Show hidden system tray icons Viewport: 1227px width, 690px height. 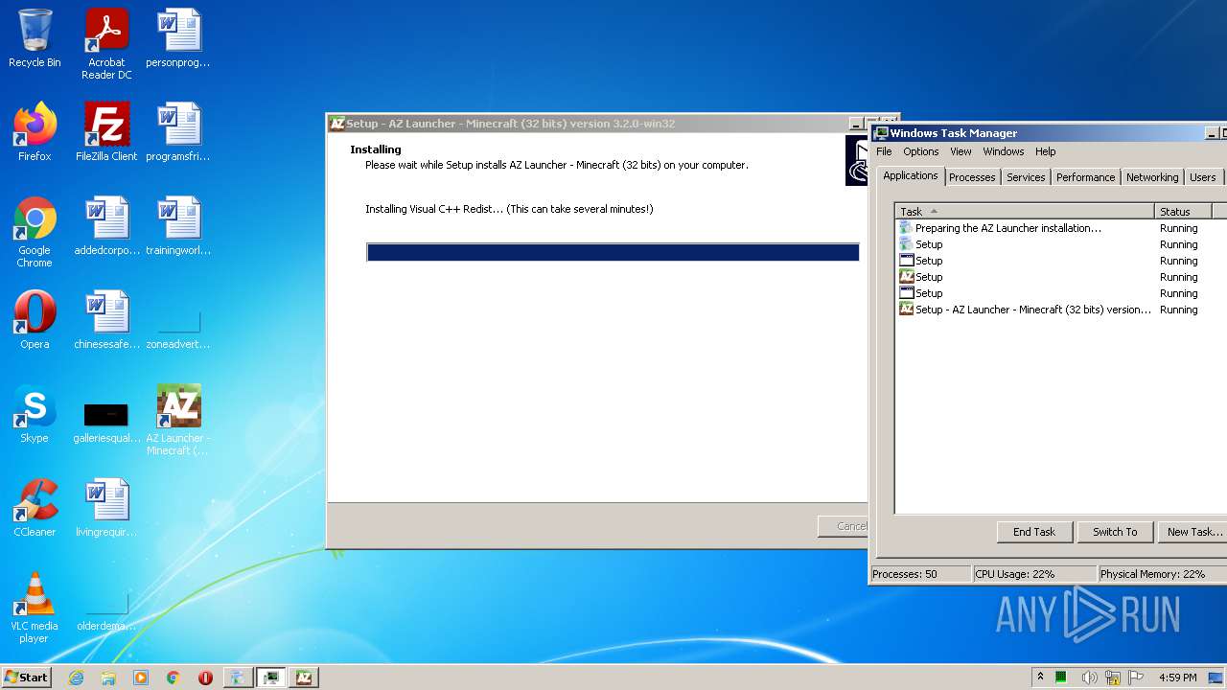coord(1040,678)
